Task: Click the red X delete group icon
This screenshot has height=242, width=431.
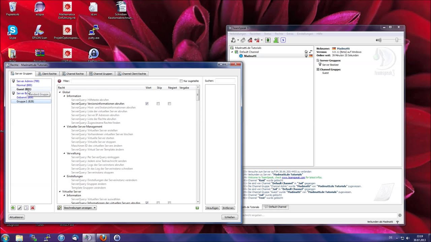Action: tap(33, 208)
